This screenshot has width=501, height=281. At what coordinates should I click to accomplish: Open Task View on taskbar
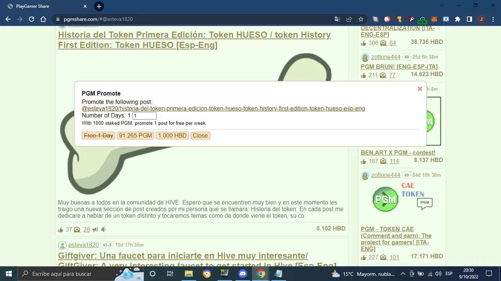click(170, 274)
